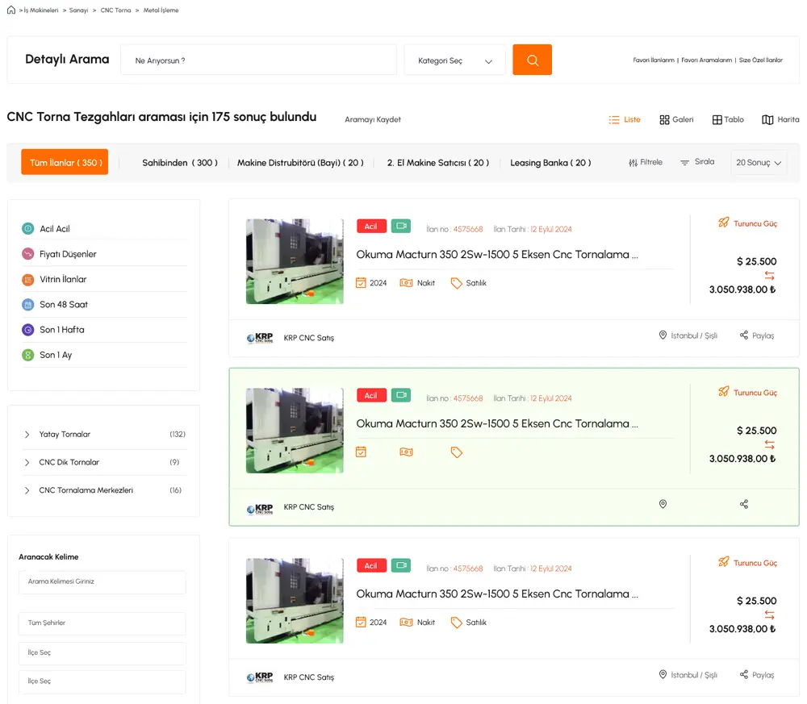Click third listing's currency swap arrows
This screenshot has width=807, height=704.
tap(769, 614)
